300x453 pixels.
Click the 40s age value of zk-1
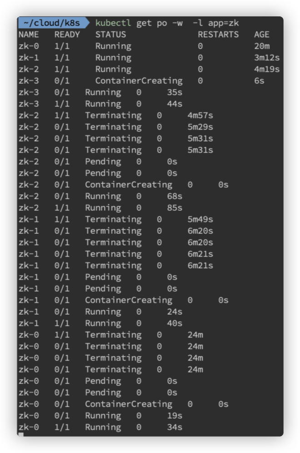[x=175, y=323]
